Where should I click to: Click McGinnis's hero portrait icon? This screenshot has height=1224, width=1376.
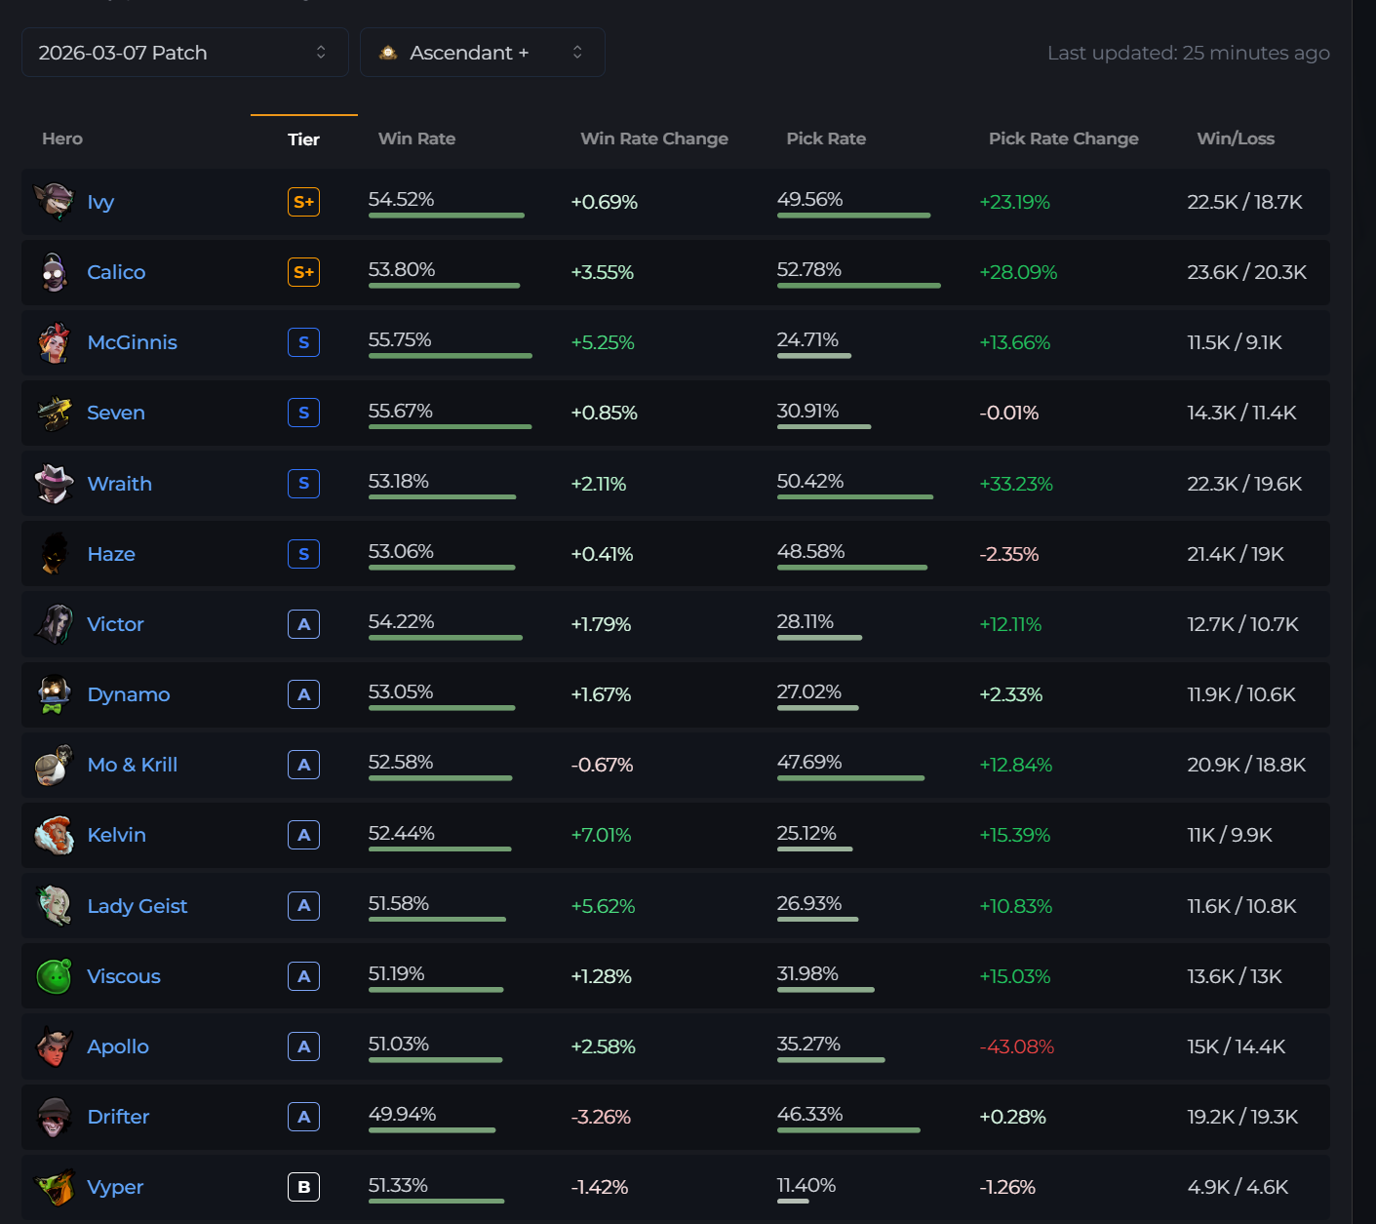(x=54, y=342)
